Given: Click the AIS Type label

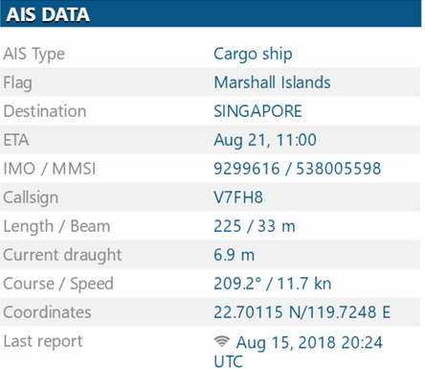Looking at the screenshot, I should (34, 54).
